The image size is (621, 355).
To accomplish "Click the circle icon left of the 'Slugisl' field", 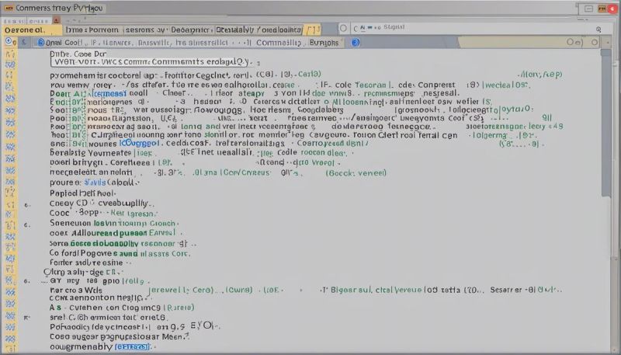I will coord(343,28).
